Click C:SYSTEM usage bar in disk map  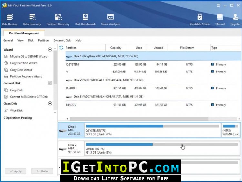153,126
